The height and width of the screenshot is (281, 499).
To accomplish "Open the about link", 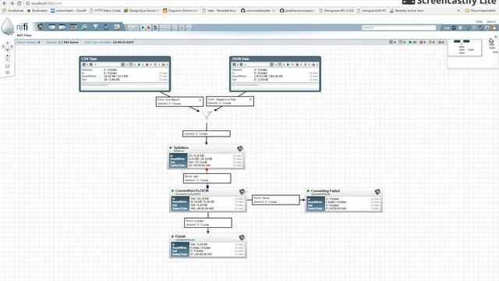I will 491,21.
